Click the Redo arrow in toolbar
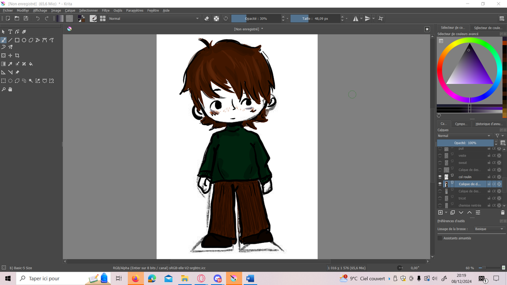The height and width of the screenshot is (285, 507). [x=47, y=18]
